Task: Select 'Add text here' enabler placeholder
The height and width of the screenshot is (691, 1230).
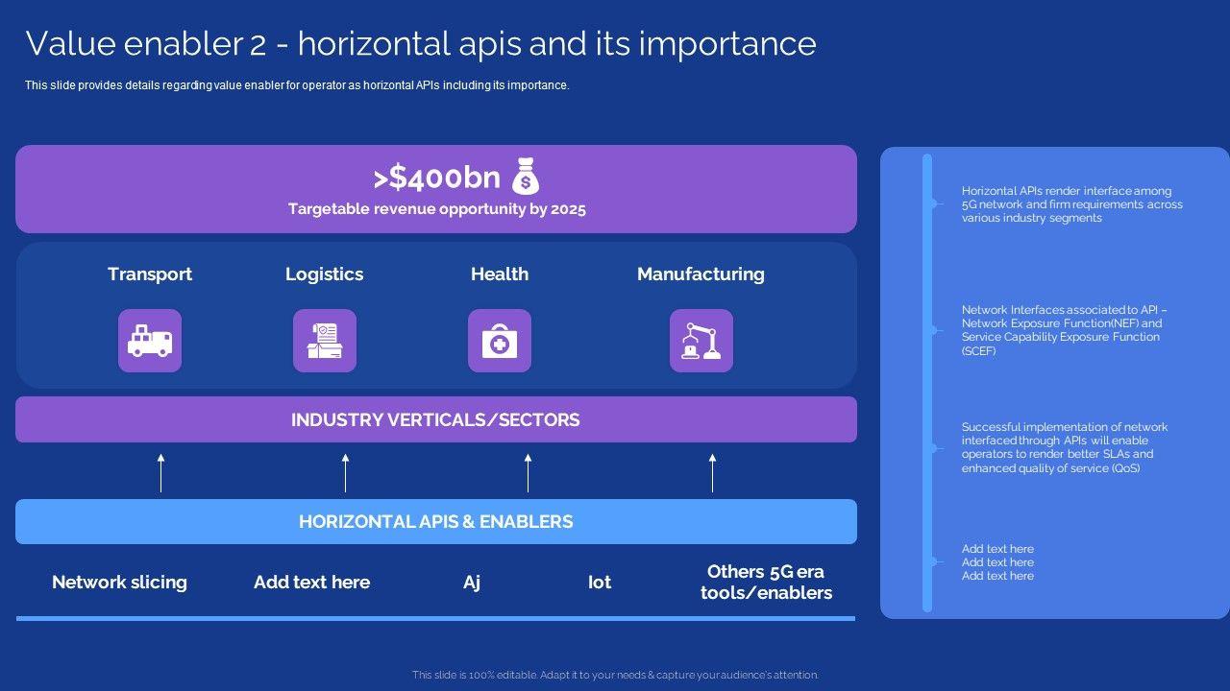Action: click(311, 582)
